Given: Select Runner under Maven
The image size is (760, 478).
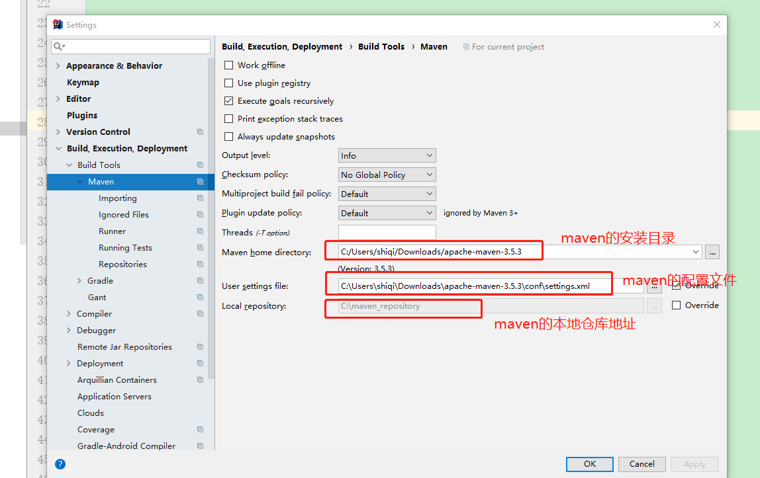Looking at the screenshot, I should click(112, 231).
